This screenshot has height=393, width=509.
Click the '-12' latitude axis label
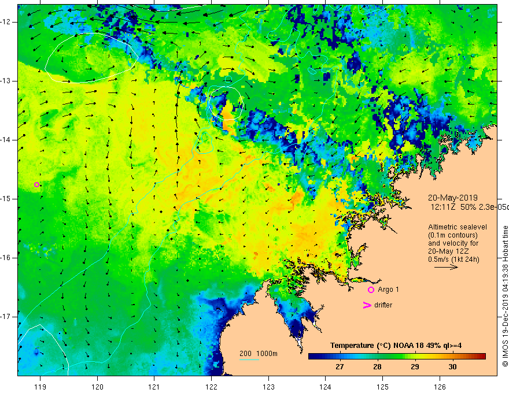pos(6,22)
